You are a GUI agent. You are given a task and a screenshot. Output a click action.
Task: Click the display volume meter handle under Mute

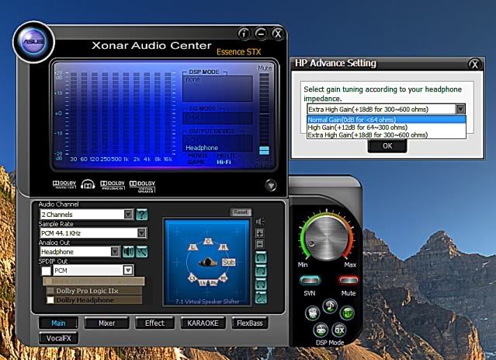(264, 150)
